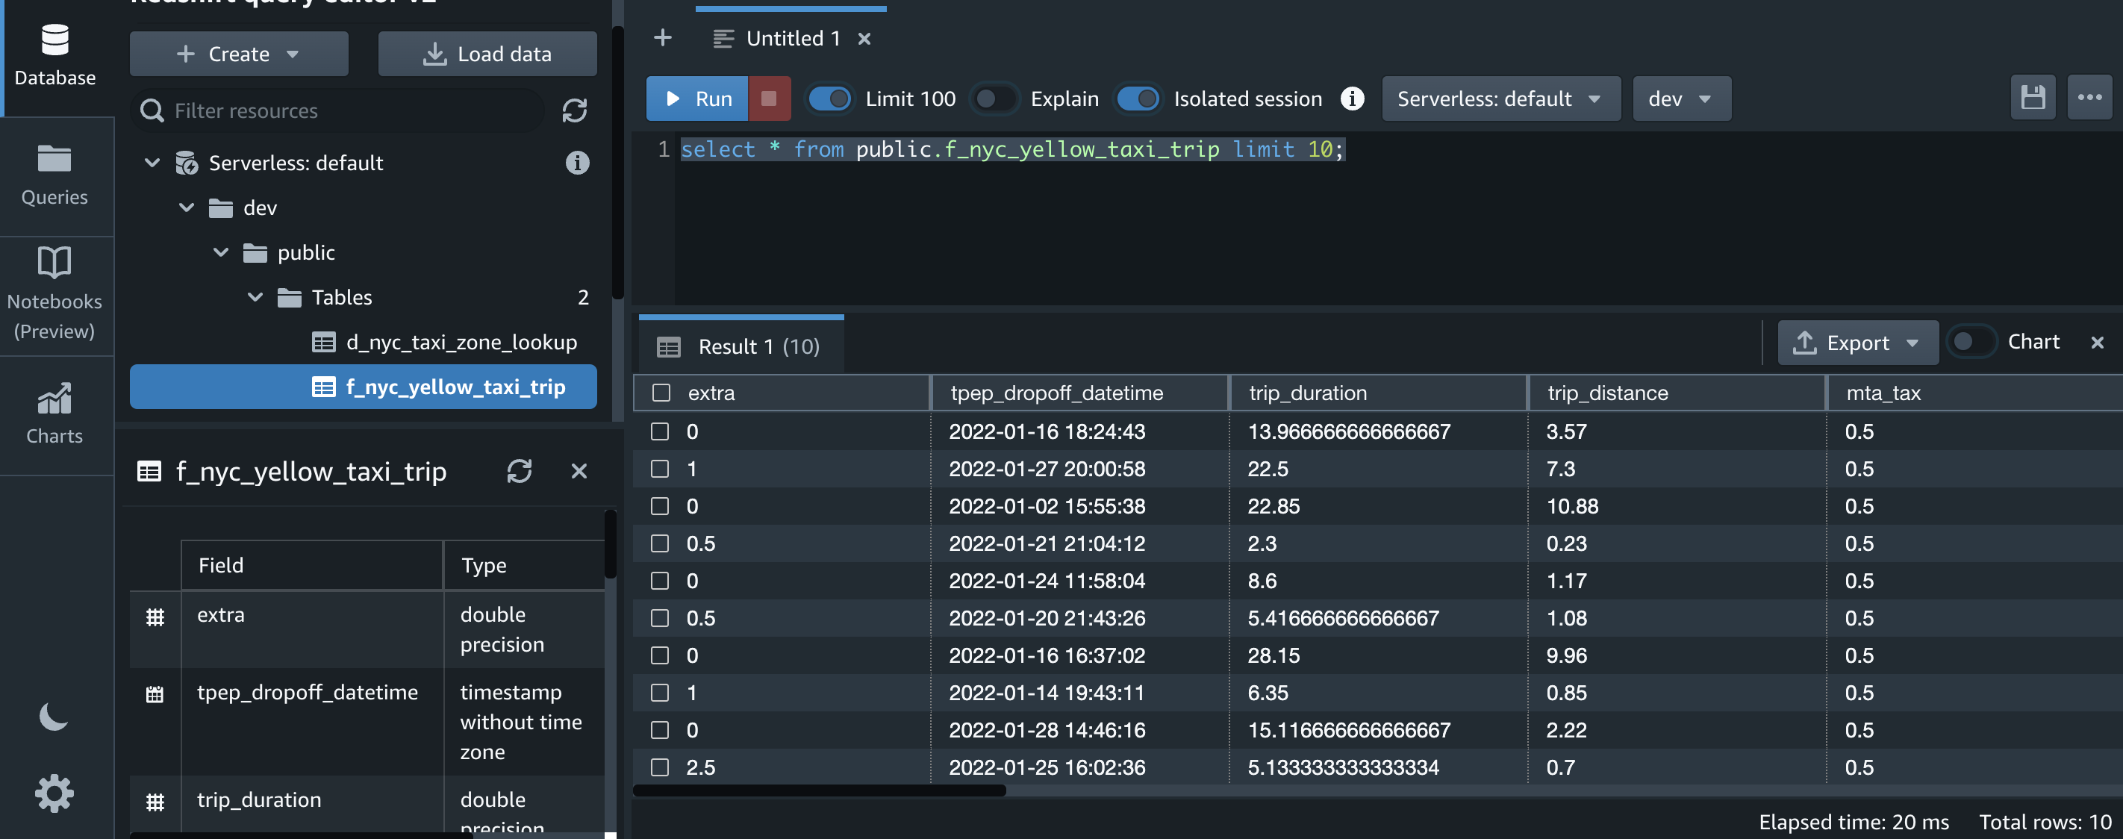Image resolution: width=2123 pixels, height=839 pixels.
Task: Turn on the Chart toggle
Action: (x=1971, y=341)
